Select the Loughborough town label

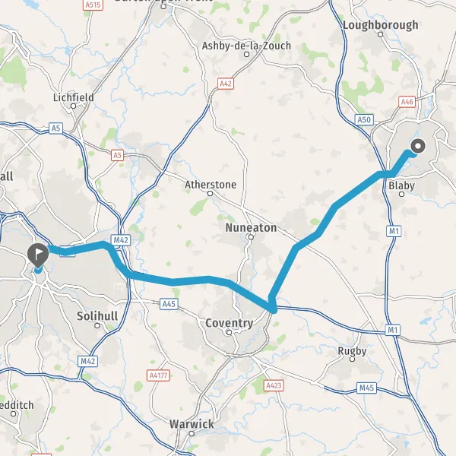(381, 25)
